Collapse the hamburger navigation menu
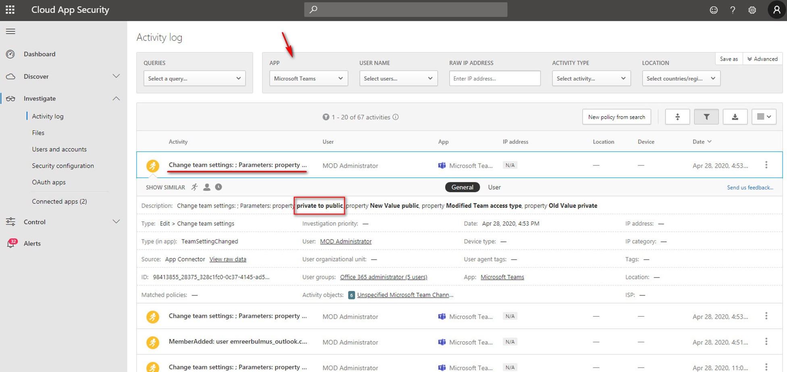 pyautogui.click(x=10, y=31)
